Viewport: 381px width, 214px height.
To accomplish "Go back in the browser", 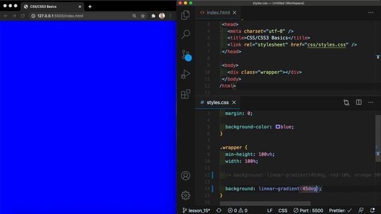I will [6, 16].
